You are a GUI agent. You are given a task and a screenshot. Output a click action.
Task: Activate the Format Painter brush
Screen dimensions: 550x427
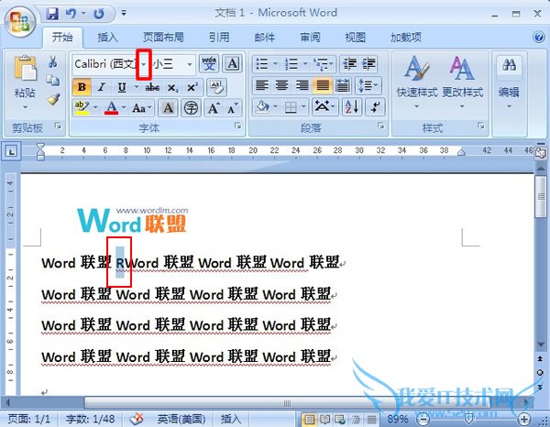[x=53, y=100]
